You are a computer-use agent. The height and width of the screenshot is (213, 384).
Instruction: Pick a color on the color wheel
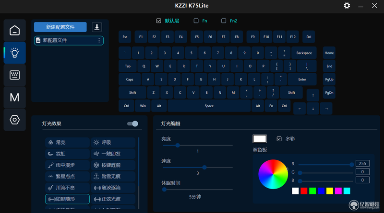click(273, 174)
